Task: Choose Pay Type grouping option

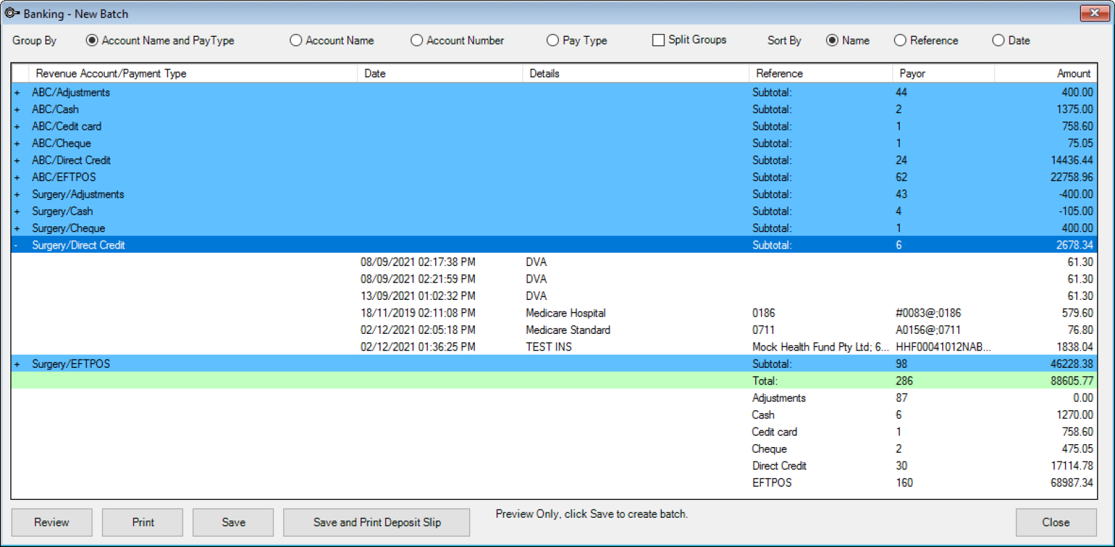Action: click(x=553, y=41)
